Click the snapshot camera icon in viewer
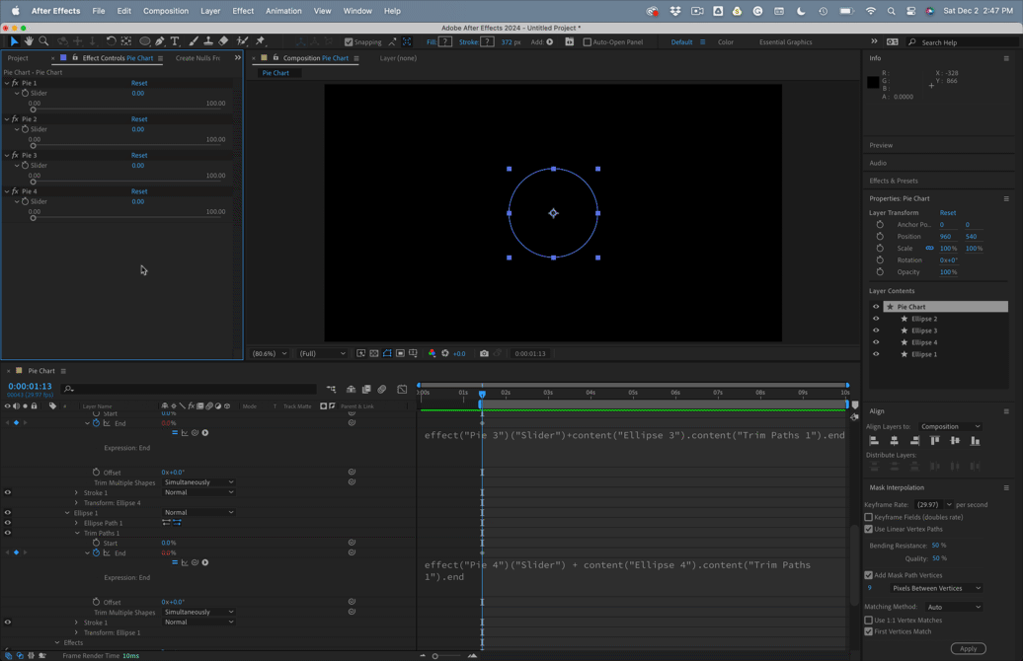 (484, 353)
